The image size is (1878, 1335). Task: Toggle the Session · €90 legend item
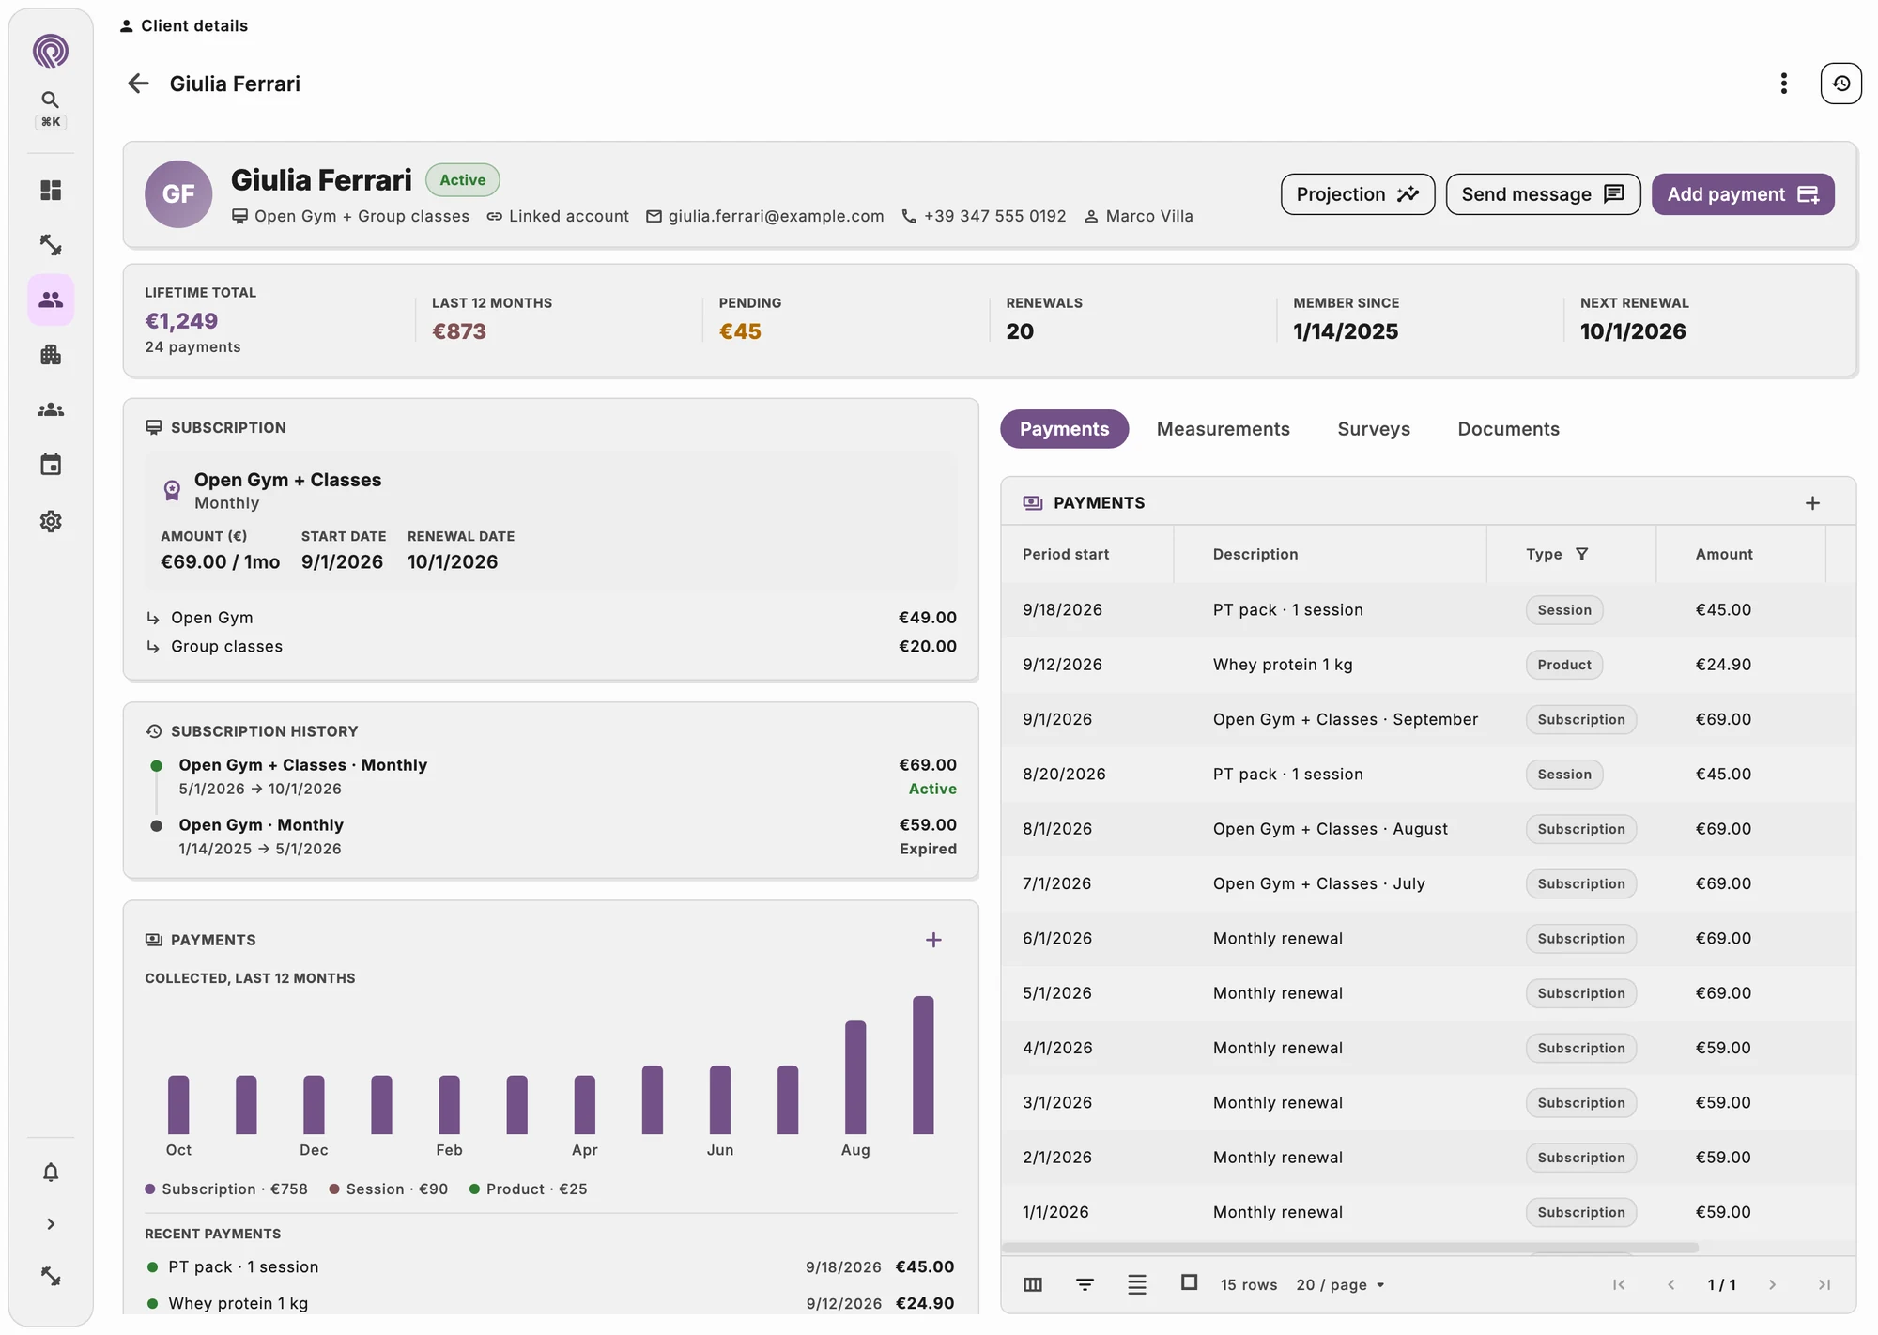(389, 1189)
